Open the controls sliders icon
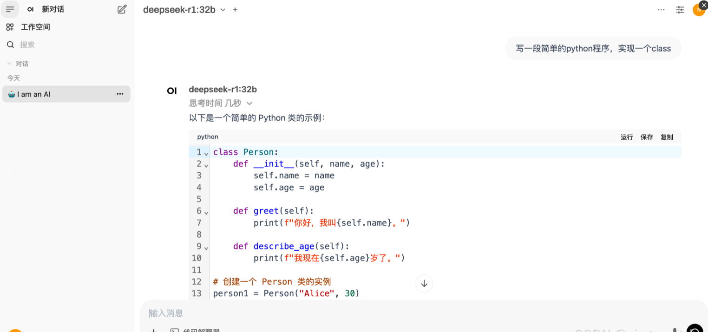The image size is (708, 332). (680, 10)
